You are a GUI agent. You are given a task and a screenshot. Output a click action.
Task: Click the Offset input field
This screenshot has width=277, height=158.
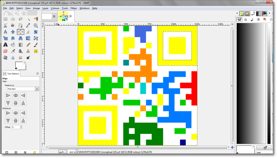(16, 127)
